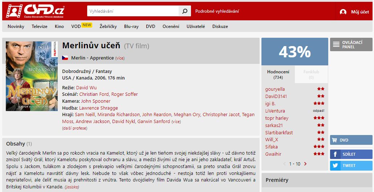The width and height of the screenshot is (374, 192).
Task: Open the Novinky menu
Action: [x=16, y=26]
